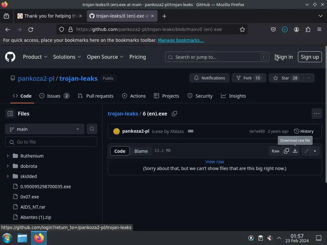The width and height of the screenshot is (327, 245).
Task: Open the Open Source dropdown
Action: coord(105,57)
